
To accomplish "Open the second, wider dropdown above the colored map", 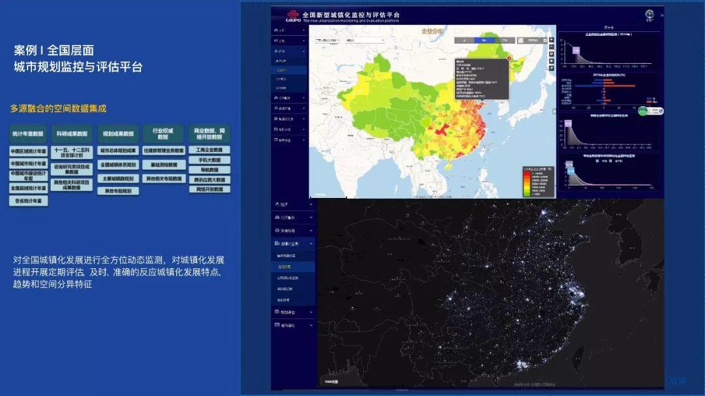I will 365,40.
